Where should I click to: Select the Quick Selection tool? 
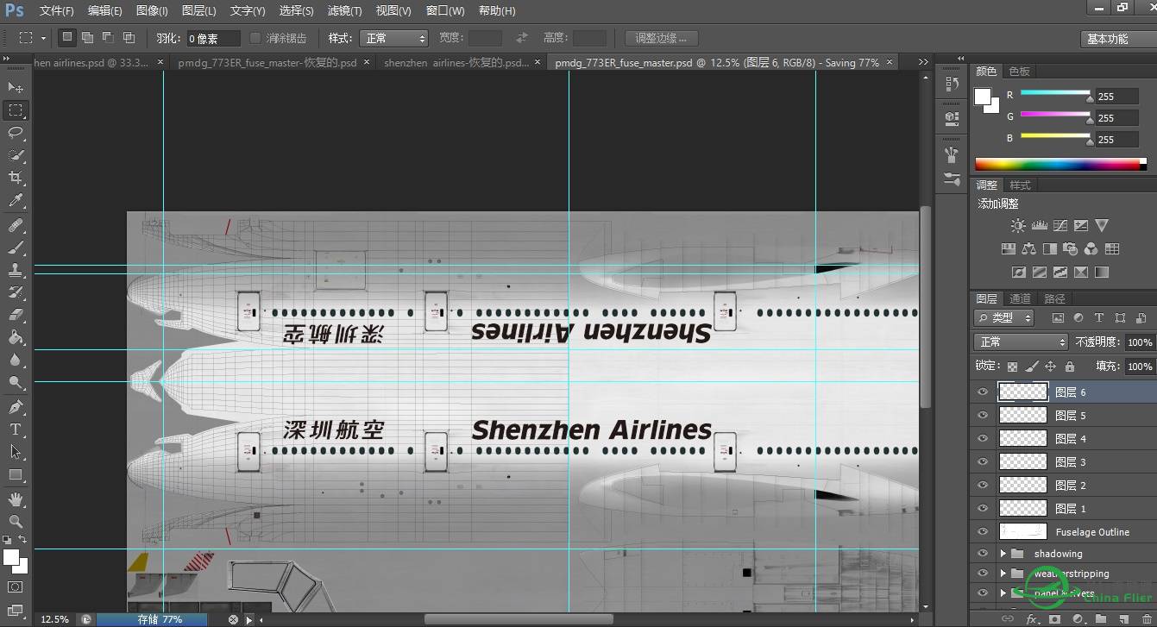(x=16, y=155)
